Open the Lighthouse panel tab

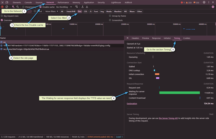116,2
